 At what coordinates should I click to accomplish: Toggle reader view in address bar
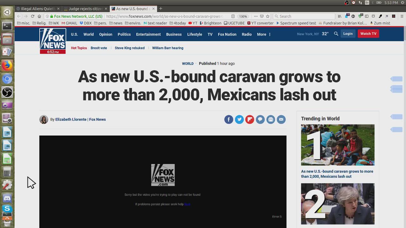(x=233, y=16)
